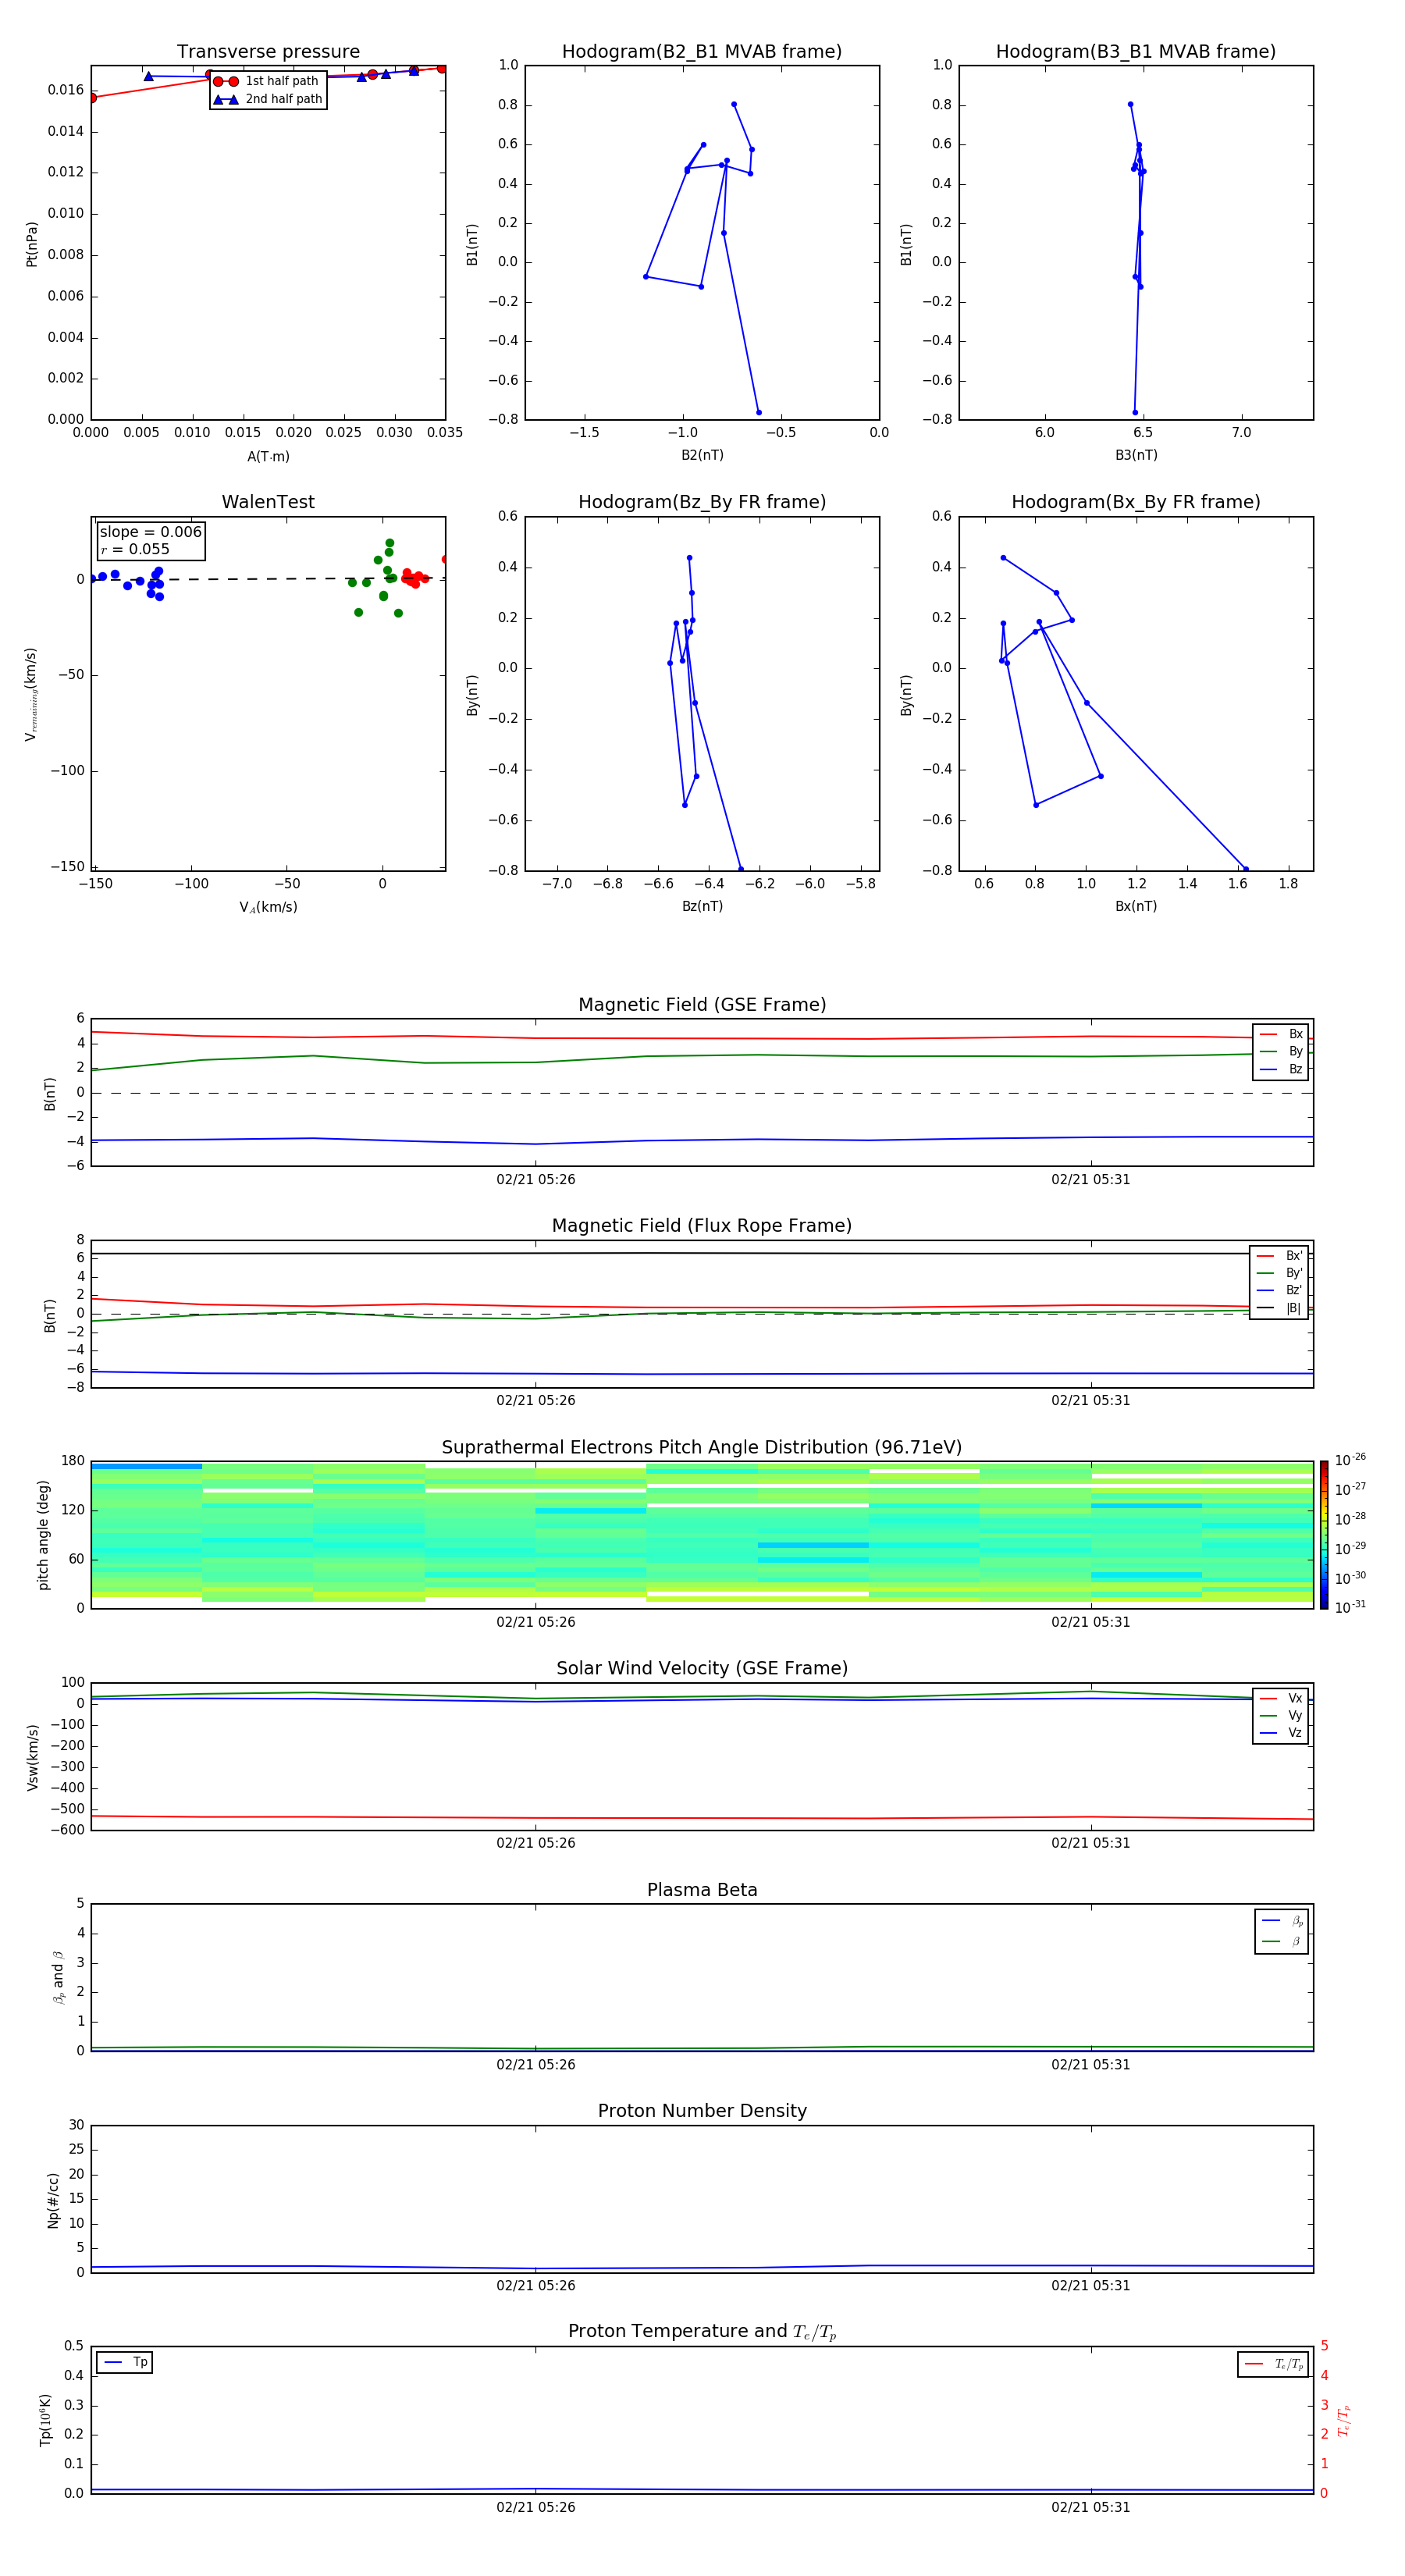This screenshot has height=2576, width=1405.
Task: Click the 'Vsw(km/s)' axis label
Action: (x=32, y=1756)
